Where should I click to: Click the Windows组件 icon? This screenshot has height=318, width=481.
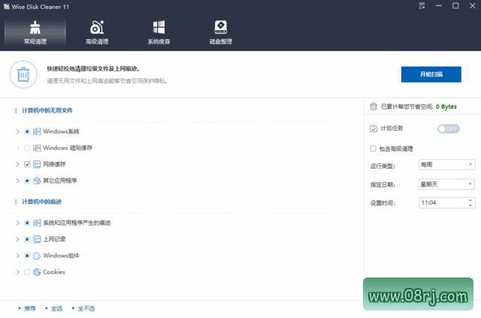click(37, 256)
